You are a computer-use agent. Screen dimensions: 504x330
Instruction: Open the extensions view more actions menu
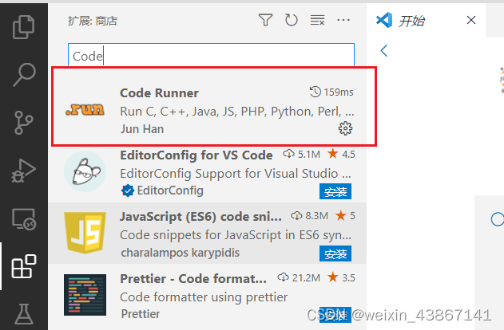343,20
